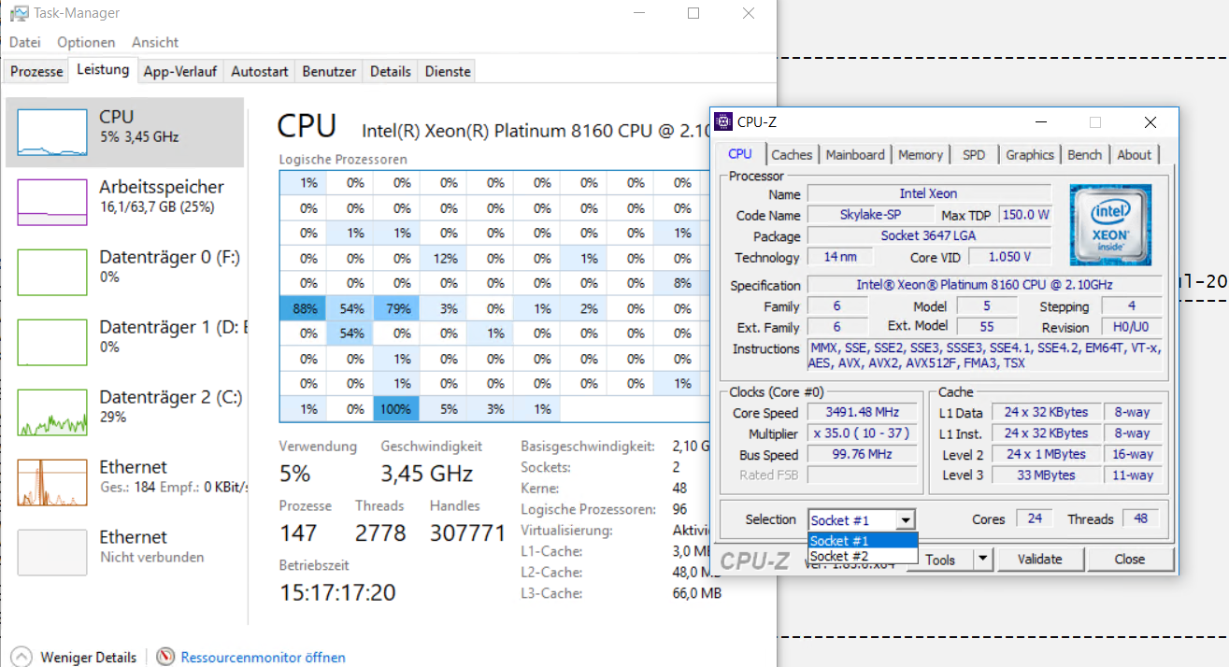Click the 100% logical processor cell
The image size is (1229, 667).
(396, 409)
